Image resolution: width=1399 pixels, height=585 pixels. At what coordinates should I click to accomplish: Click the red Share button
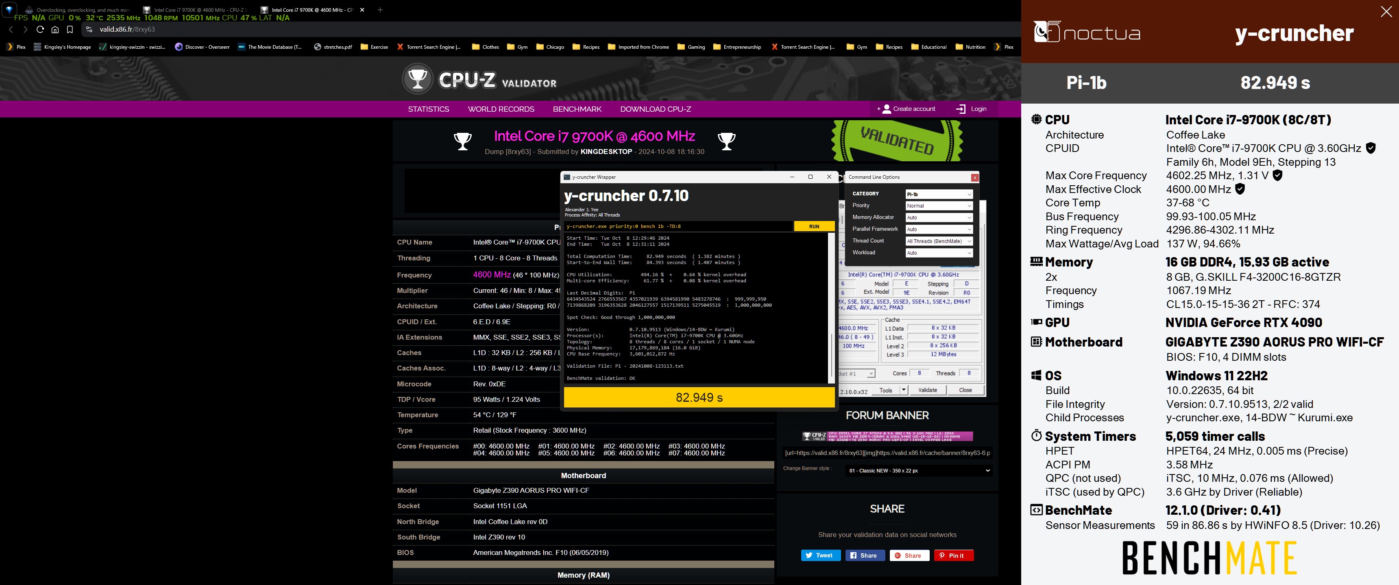pos(909,555)
